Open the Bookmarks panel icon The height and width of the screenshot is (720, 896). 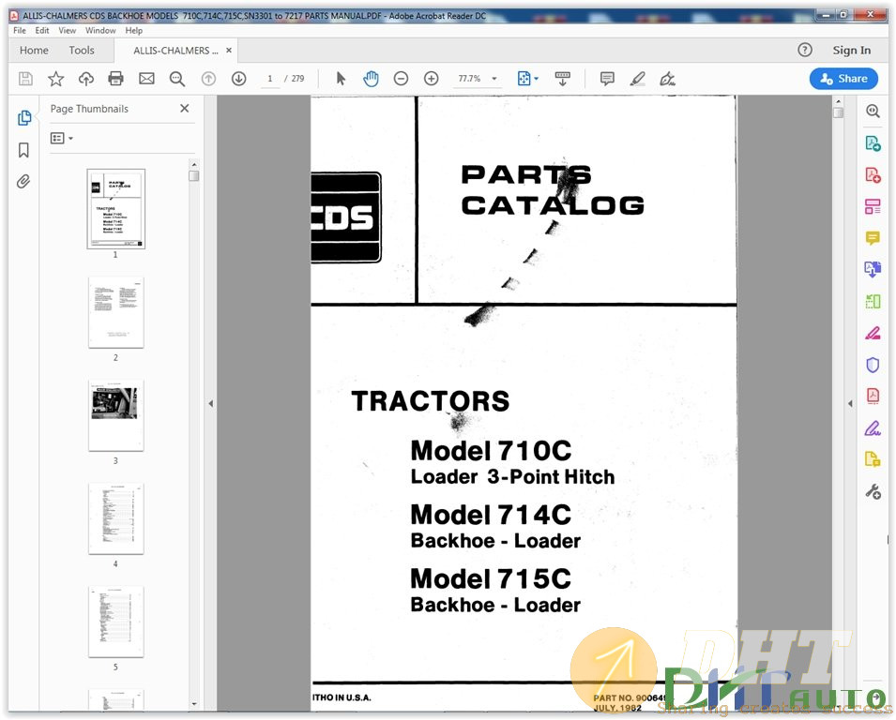pyautogui.click(x=23, y=150)
